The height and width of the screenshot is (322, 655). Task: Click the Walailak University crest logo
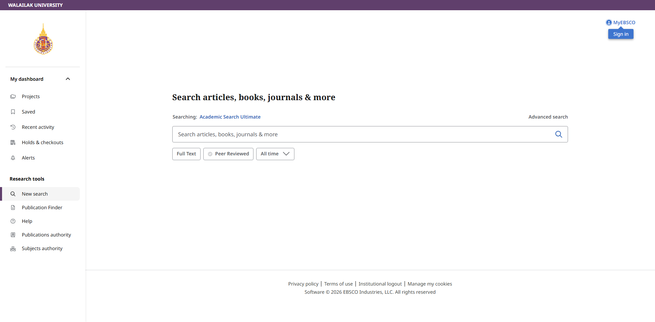coord(43,39)
